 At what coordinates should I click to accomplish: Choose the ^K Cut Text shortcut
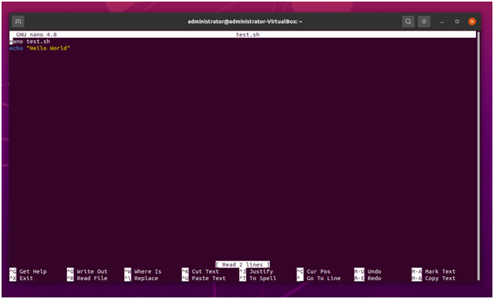(201, 271)
